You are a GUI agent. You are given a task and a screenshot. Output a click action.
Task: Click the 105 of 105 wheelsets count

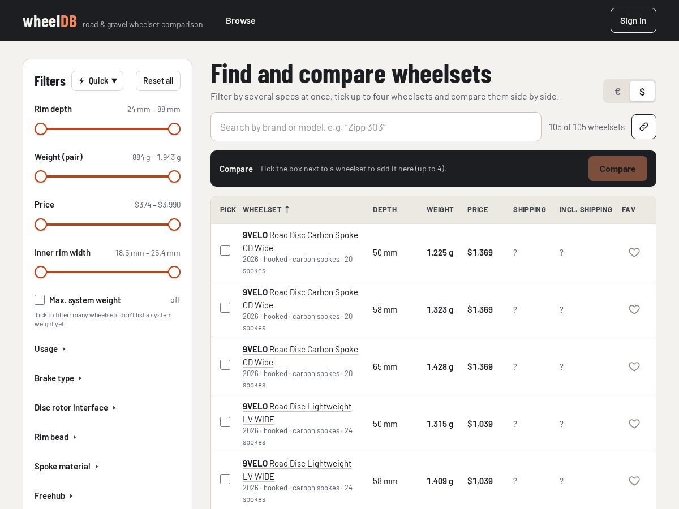(x=587, y=127)
